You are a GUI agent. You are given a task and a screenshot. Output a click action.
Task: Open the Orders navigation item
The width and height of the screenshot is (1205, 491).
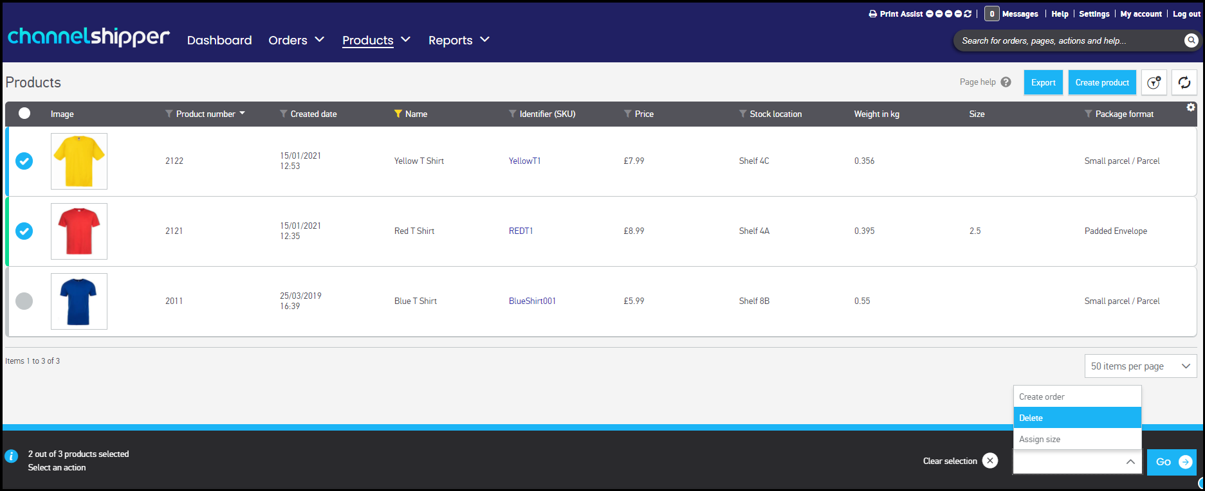288,40
